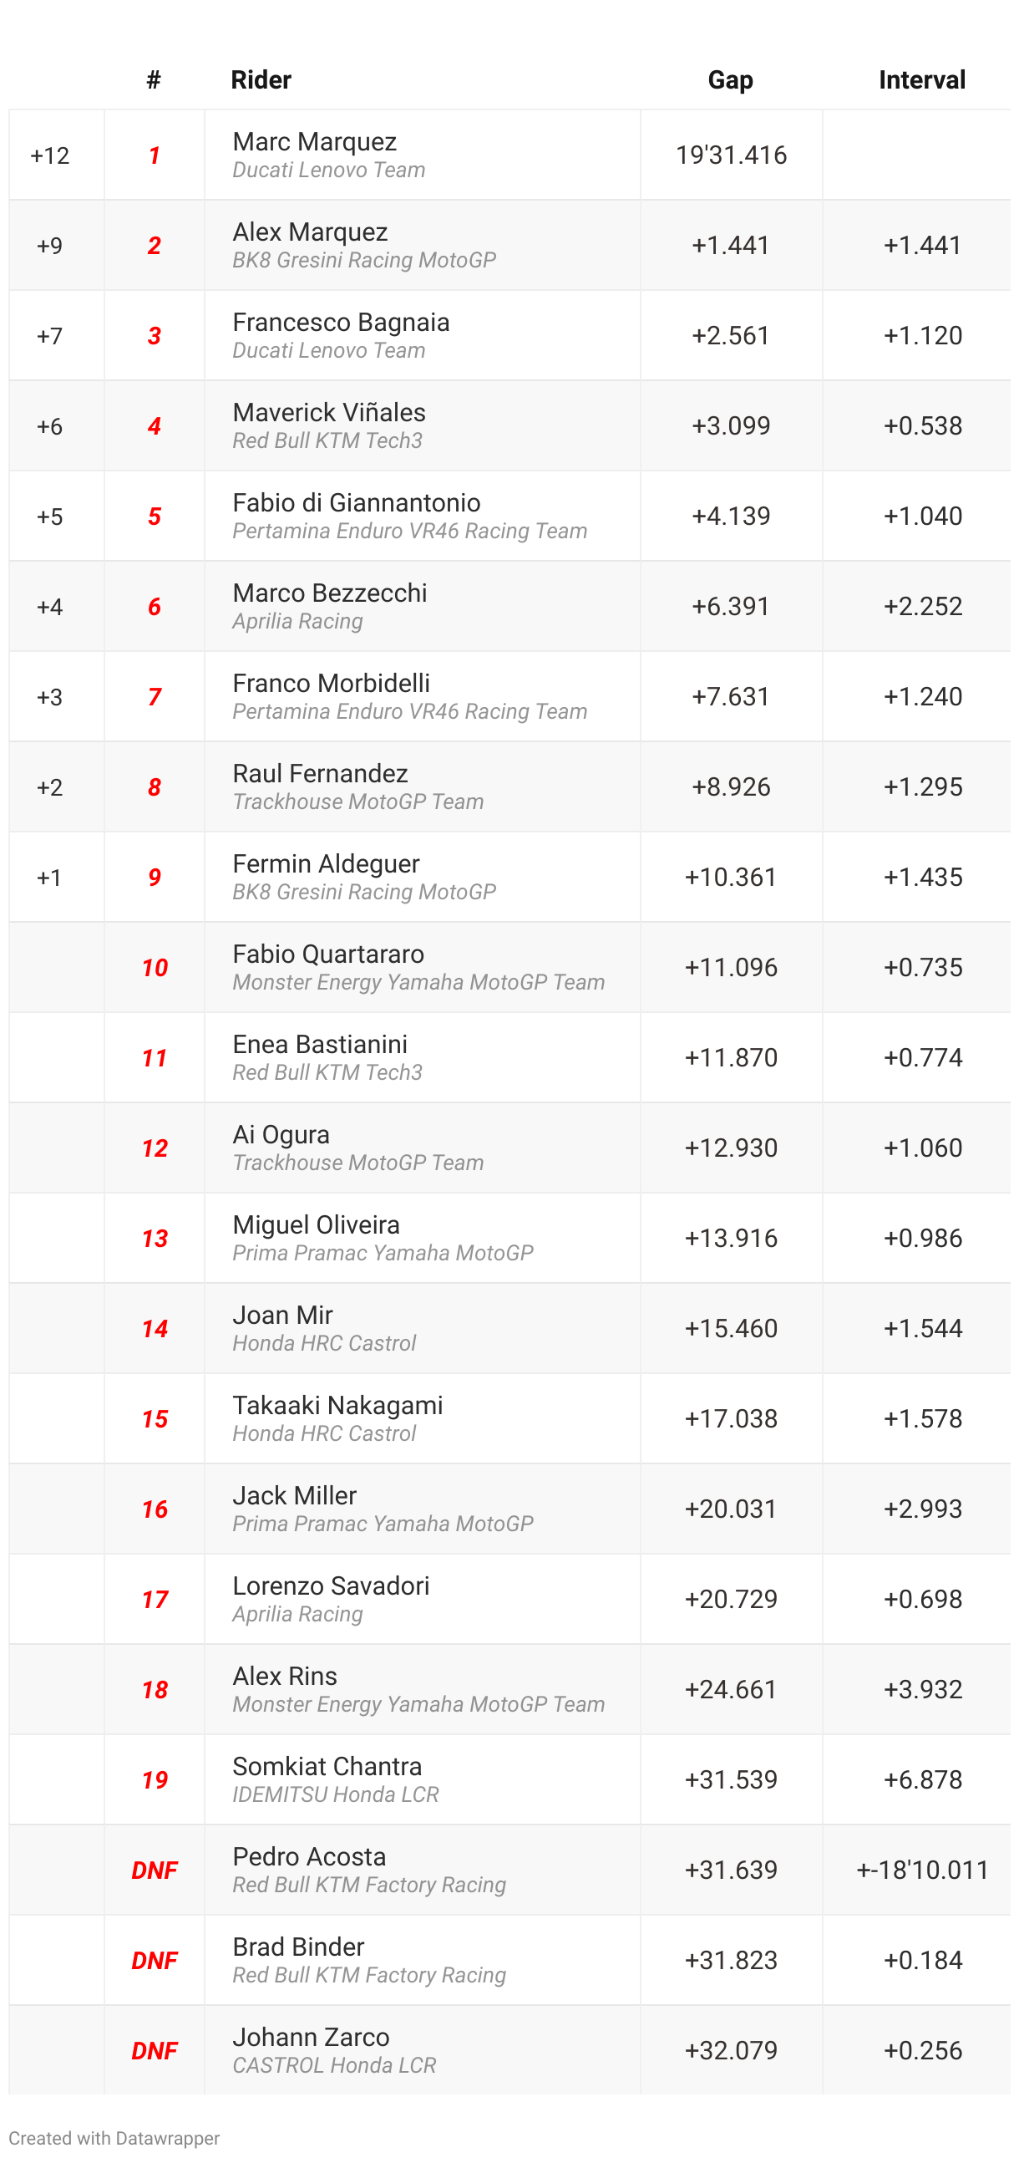Screen dimensions: 1019x2158
Task: Click Marco Bezzecchi's Aprilia Racing team label
Action: click(297, 621)
